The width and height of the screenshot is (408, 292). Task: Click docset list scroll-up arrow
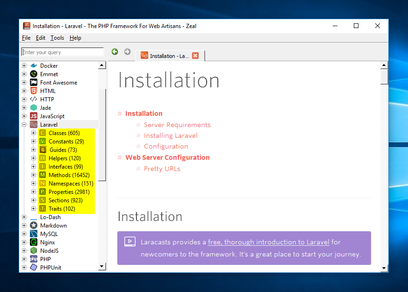102,65
